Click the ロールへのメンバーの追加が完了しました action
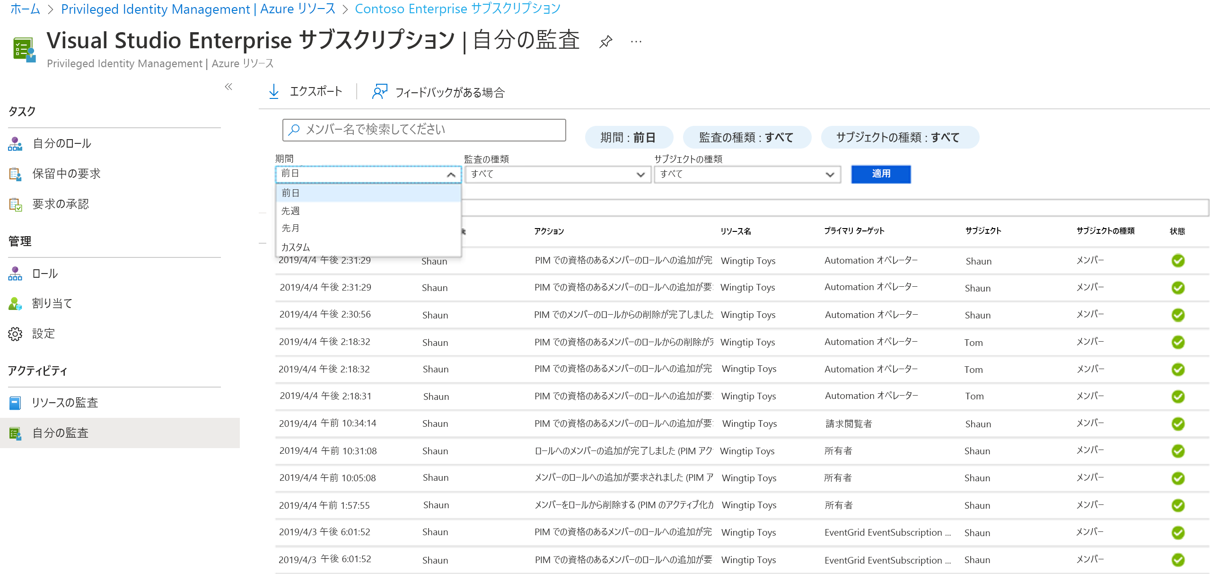The image size is (1210, 574). pos(623,450)
